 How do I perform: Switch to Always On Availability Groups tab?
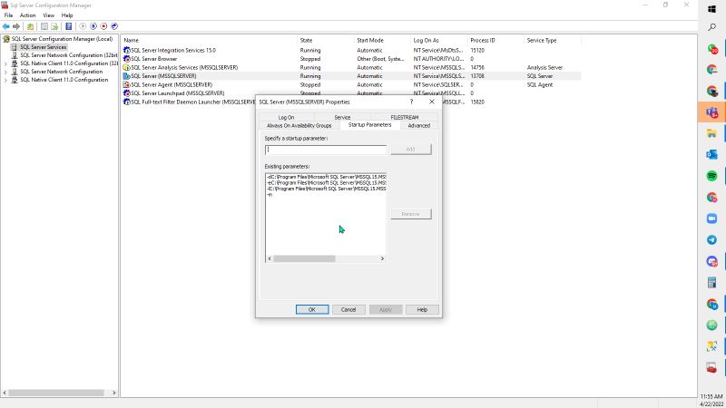click(299, 126)
